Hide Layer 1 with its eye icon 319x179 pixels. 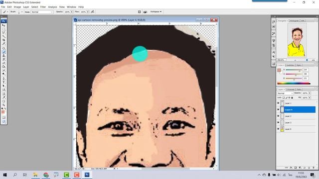click(x=278, y=103)
